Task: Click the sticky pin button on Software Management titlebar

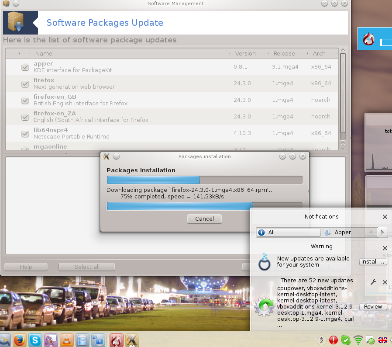Action: [16, 3]
